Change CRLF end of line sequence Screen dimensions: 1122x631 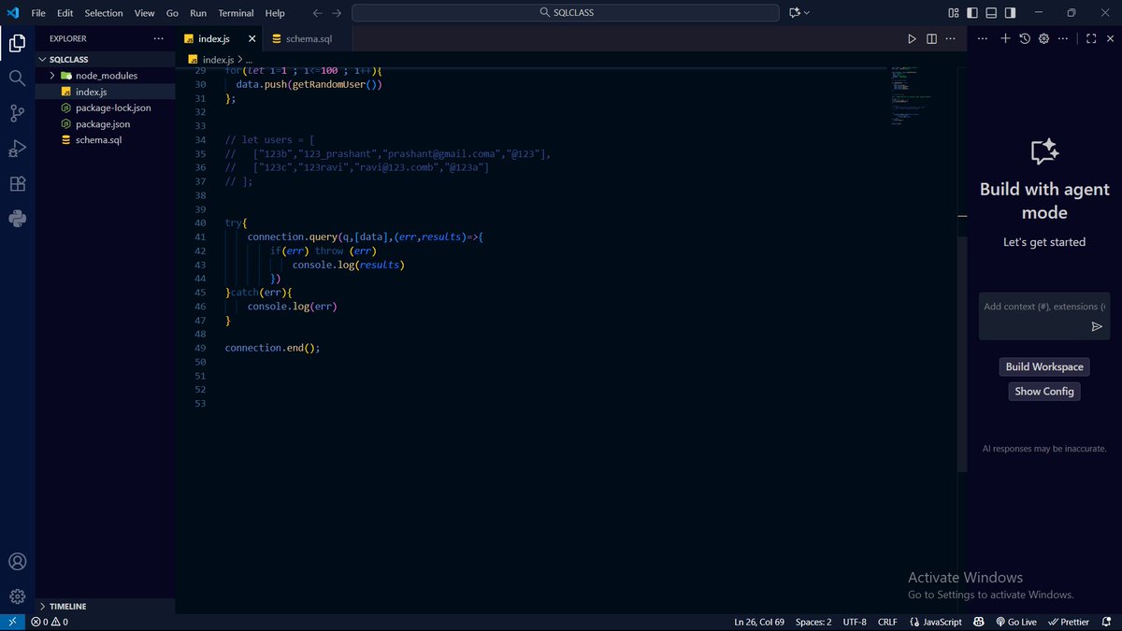click(887, 622)
